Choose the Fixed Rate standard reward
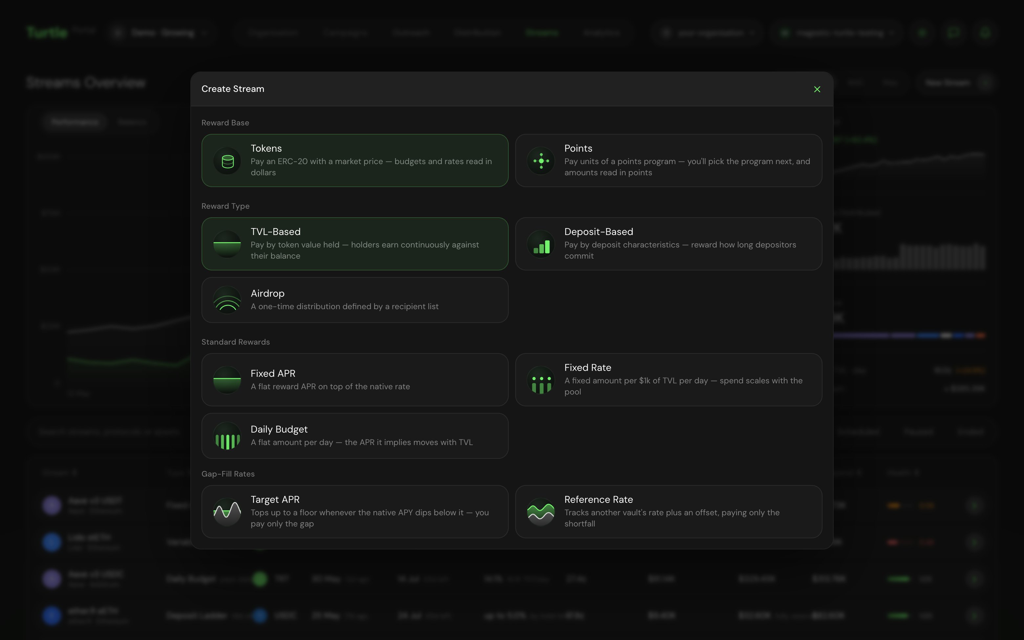The image size is (1024, 640). pyautogui.click(x=669, y=380)
